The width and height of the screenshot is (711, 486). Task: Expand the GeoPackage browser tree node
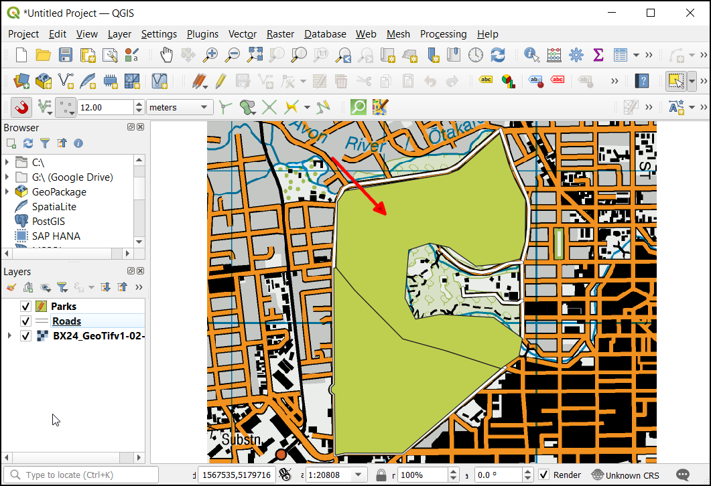point(8,192)
